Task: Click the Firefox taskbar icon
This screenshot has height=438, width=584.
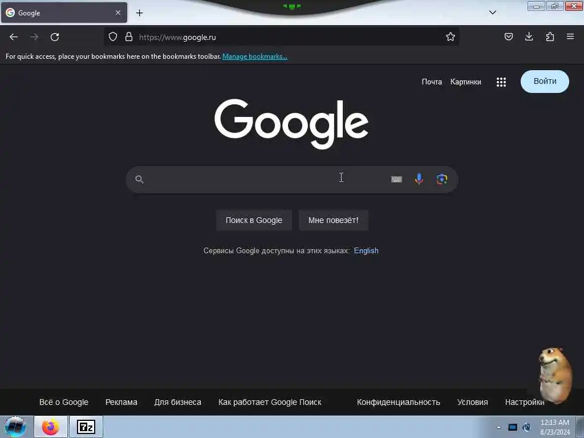Action: (51, 427)
